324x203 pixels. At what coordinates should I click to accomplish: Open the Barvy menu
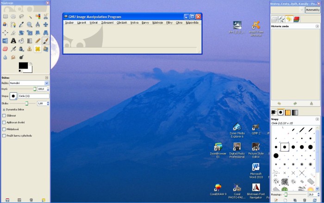tap(145, 23)
